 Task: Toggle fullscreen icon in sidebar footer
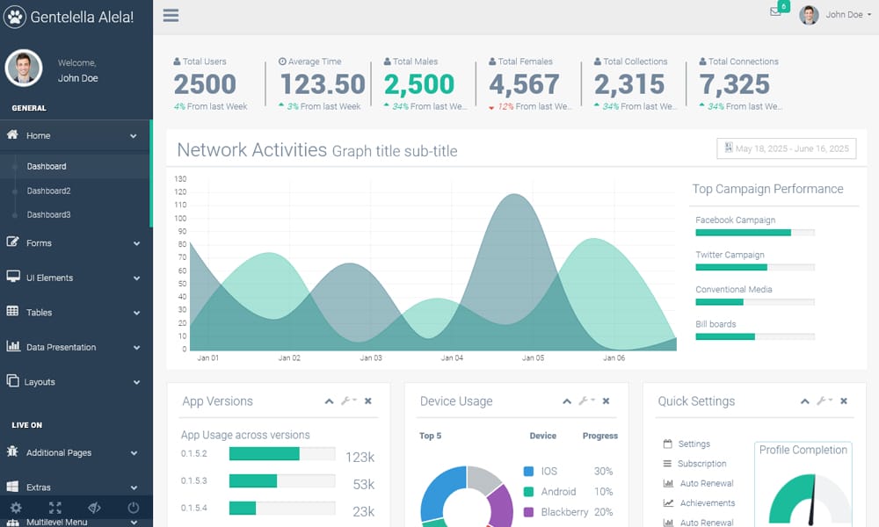pos(55,508)
